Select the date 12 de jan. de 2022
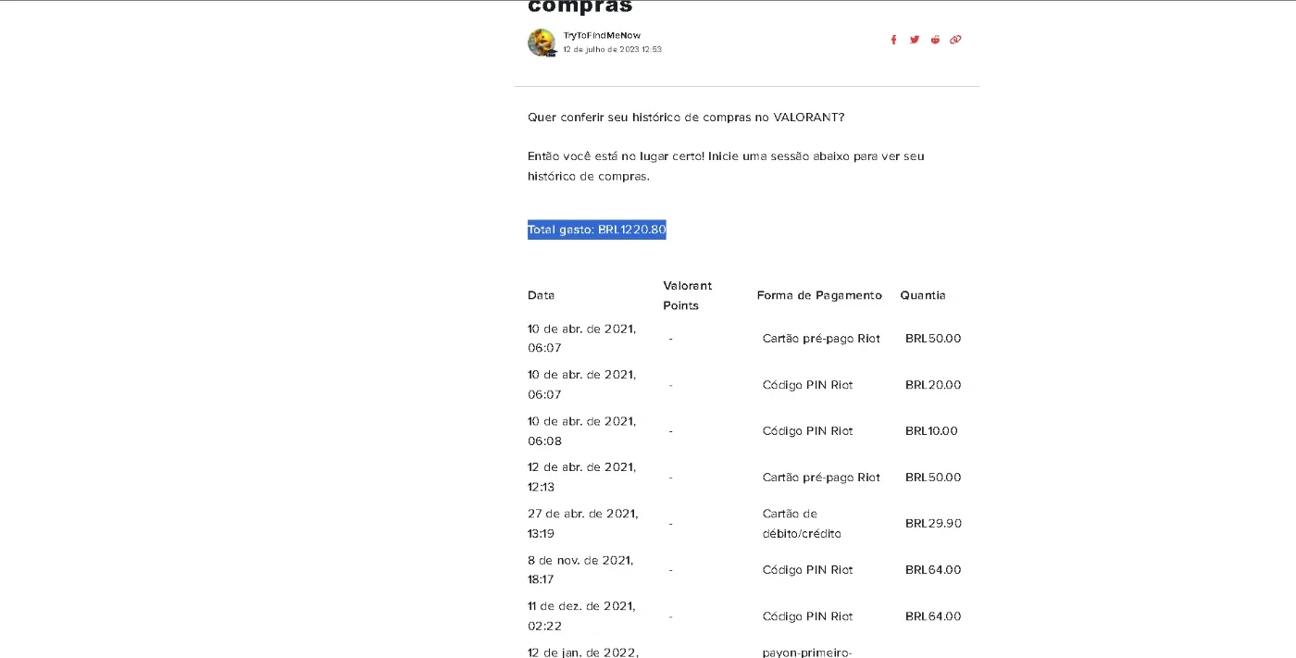 [x=583, y=652]
